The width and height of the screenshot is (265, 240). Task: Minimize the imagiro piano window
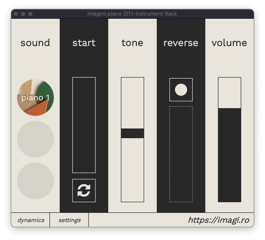pyautogui.click(x=23, y=14)
